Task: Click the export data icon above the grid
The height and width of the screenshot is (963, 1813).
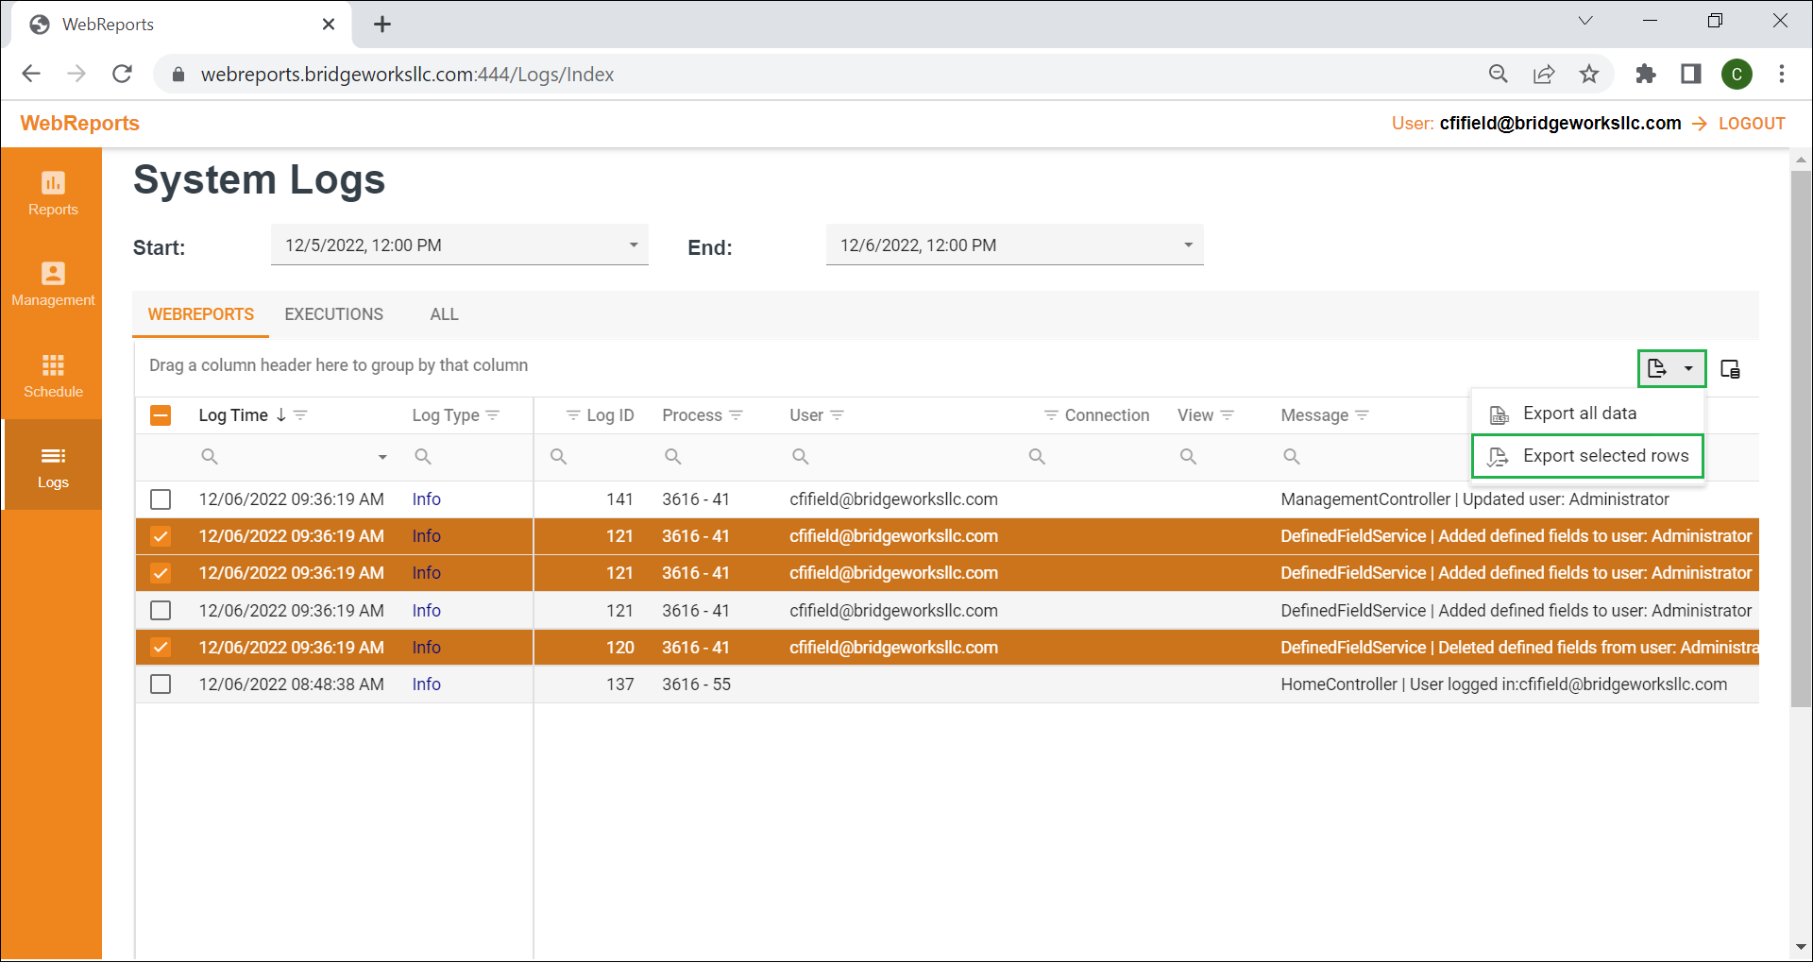Action: [x=1658, y=368]
